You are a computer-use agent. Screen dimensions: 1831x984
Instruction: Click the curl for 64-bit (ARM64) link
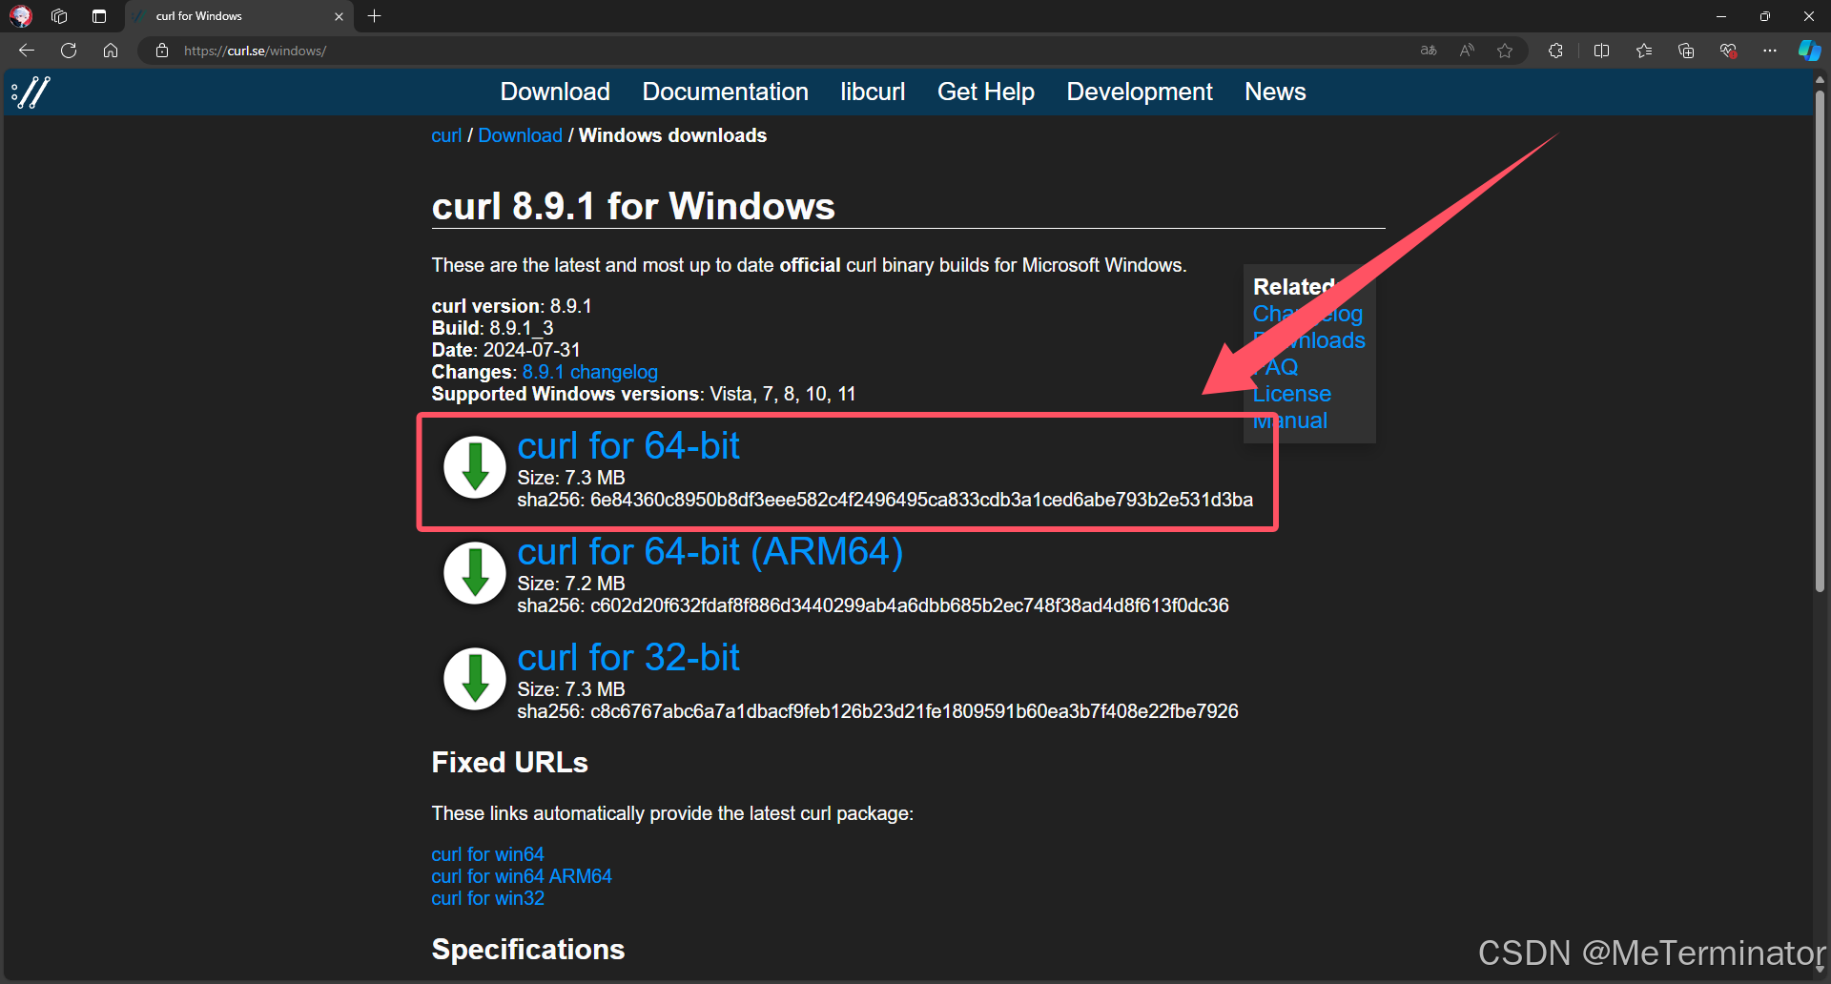point(710,551)
